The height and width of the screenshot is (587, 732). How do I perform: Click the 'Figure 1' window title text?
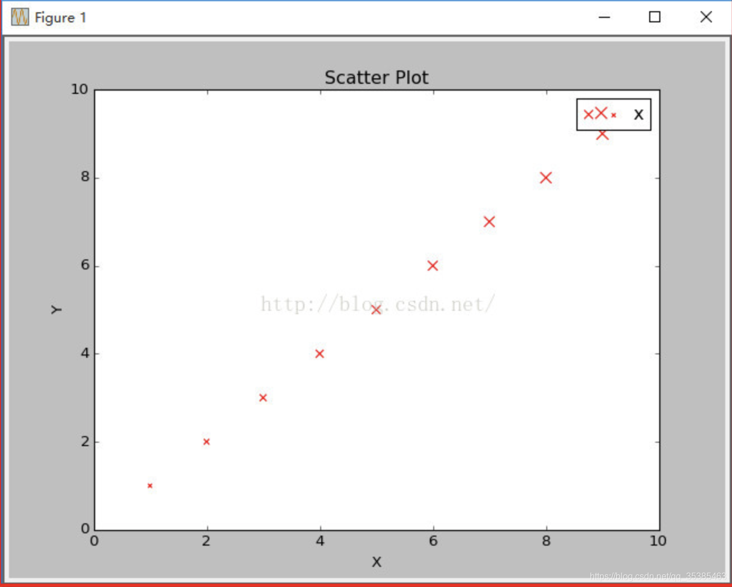pyautogui.click(x=60, y=18)
